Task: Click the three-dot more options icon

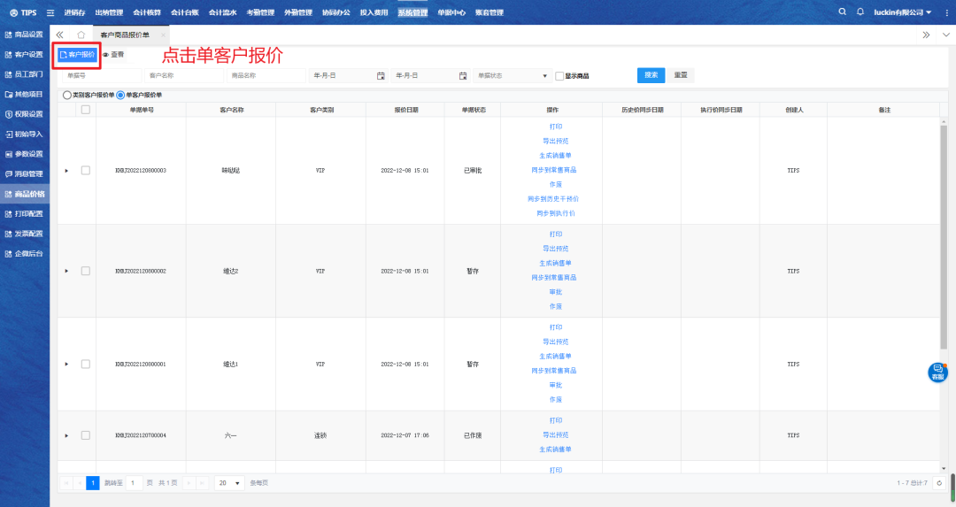Action: (x=945, y=12)
